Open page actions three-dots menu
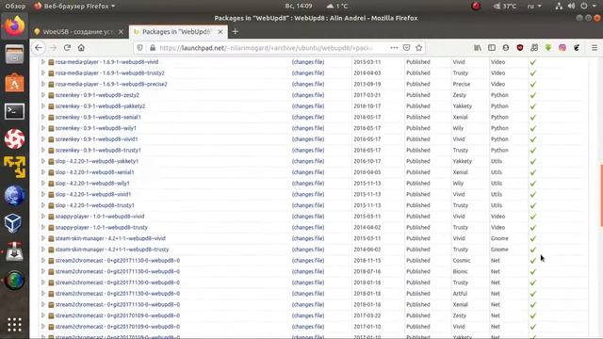 [x=394, y=48]
